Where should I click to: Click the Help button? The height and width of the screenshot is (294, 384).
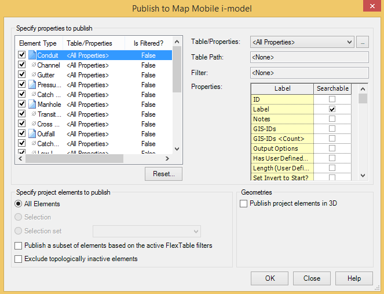(354, 278)
